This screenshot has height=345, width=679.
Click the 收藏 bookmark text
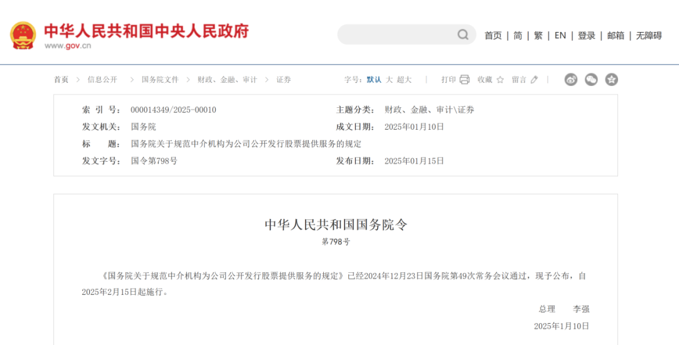click(x=485, y=80)
